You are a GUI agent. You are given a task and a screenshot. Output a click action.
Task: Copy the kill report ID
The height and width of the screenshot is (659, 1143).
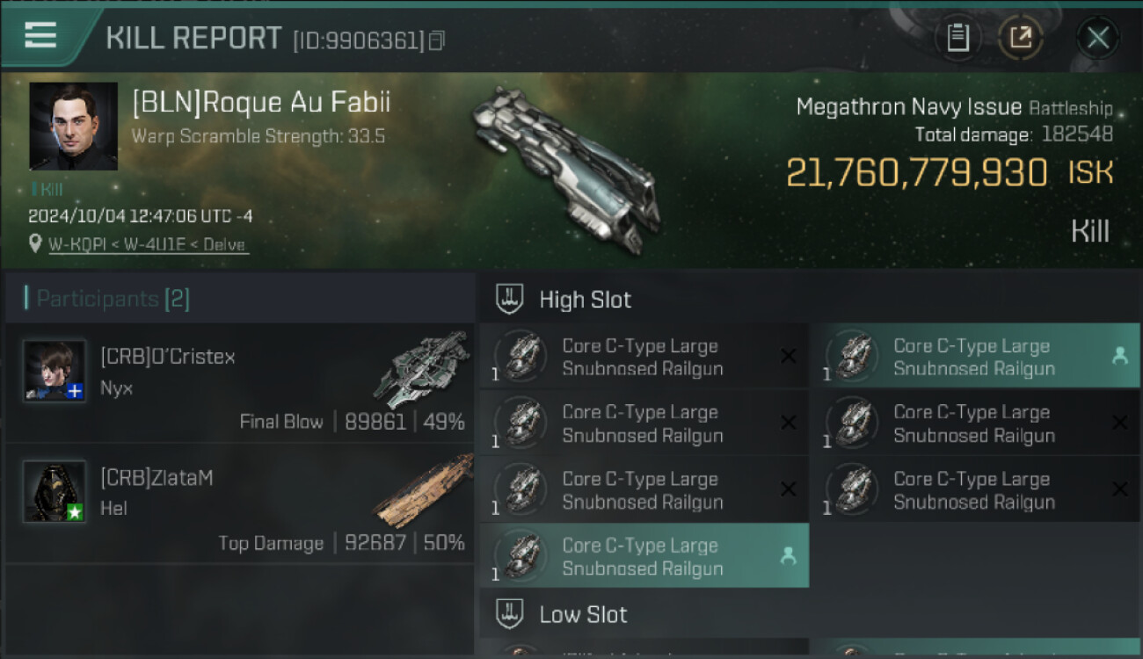tap(437, 40)
